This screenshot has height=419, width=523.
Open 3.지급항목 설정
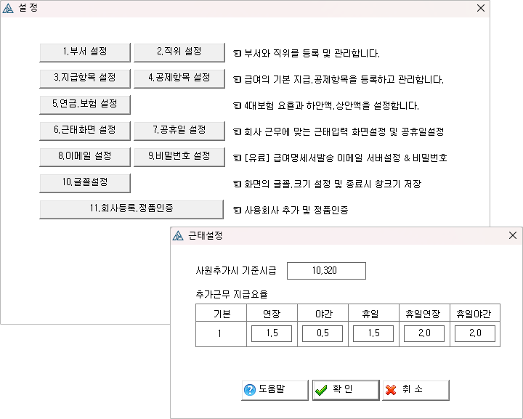click(x=85, y=78)
